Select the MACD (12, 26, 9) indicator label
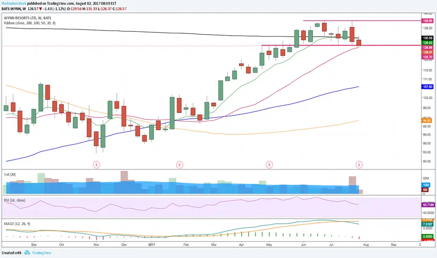The image size is (437, 258). (17, 224)
